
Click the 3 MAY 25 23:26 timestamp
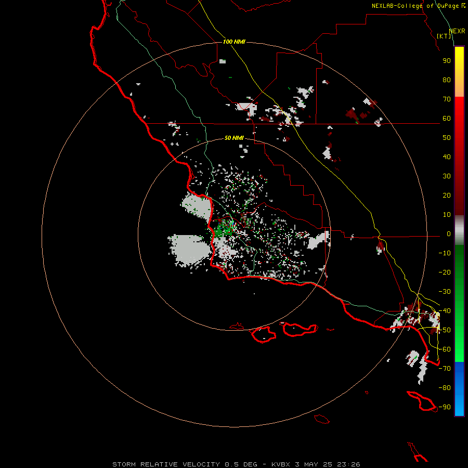[x=328, y=464]
